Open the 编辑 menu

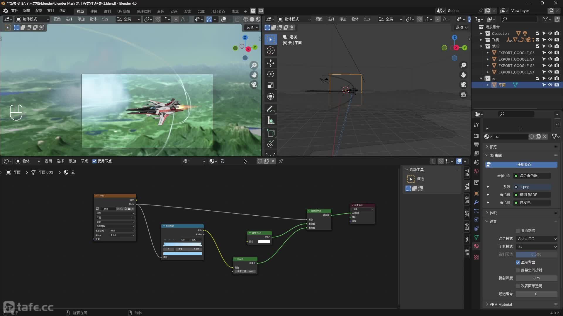(27, 11)
